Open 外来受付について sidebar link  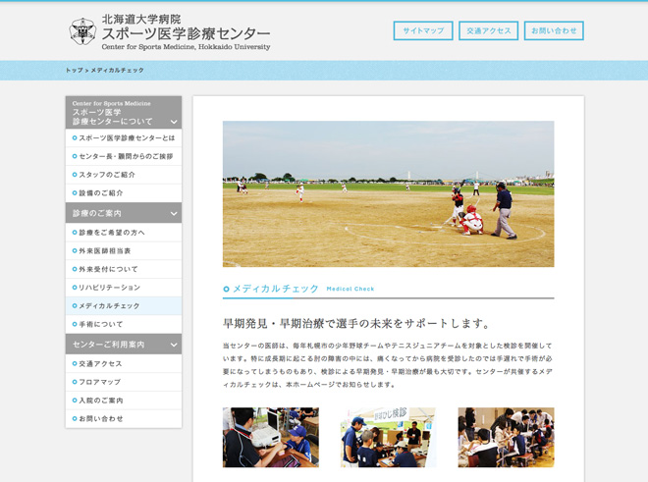pos(124,269)
